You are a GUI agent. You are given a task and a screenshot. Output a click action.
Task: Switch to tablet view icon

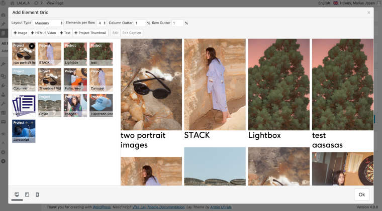tap(27, 194)
